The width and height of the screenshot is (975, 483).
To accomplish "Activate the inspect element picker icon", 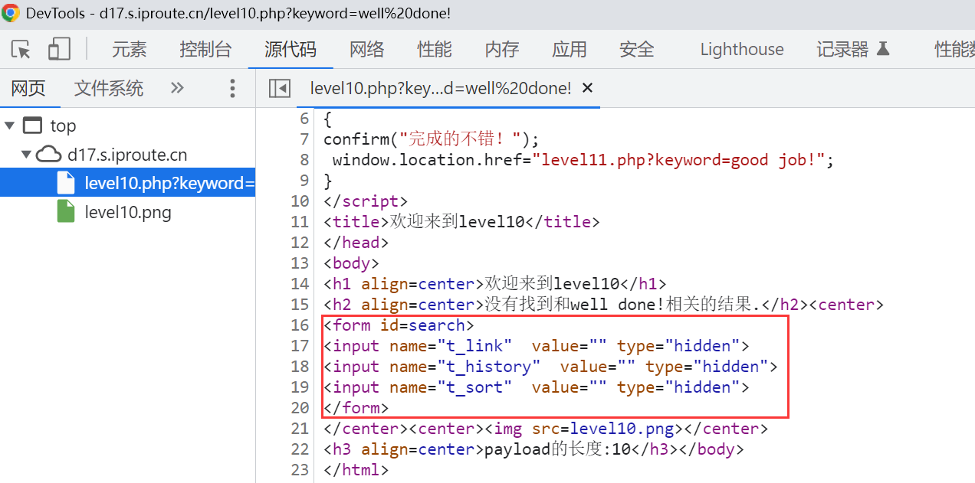I will 21,50.
